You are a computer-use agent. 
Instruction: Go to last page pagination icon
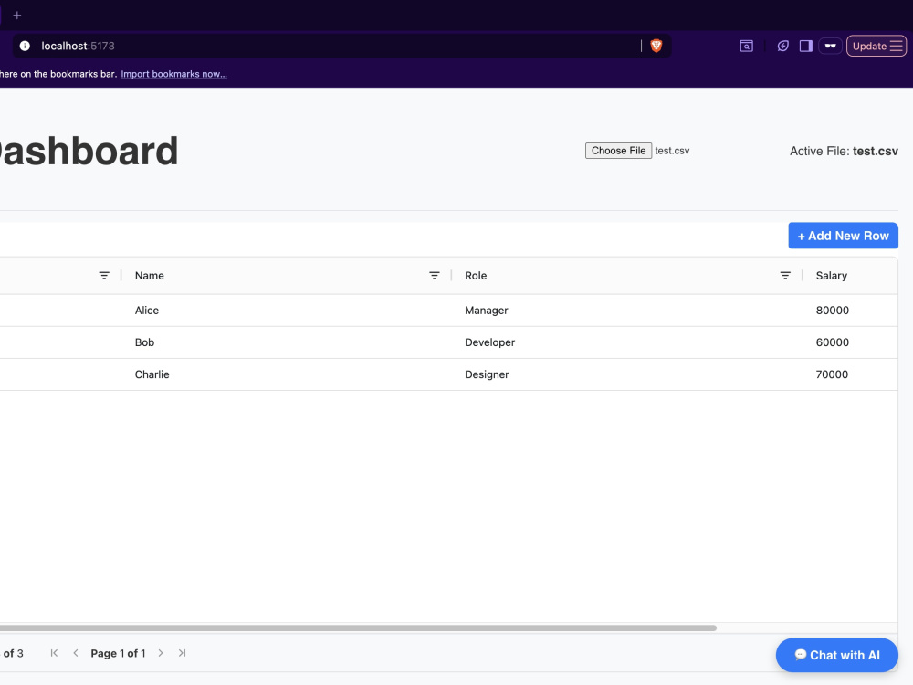183,653
